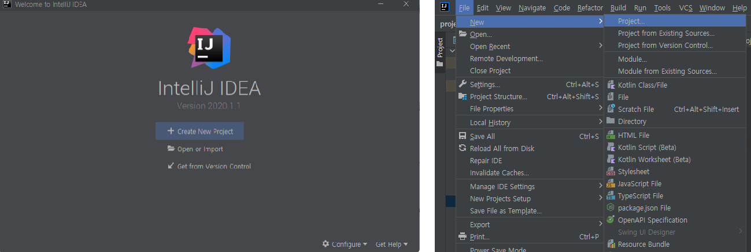Click the Stylesheet CSS icon
Image resolution: width=751 pixels, height=252 pixels.
click(611, 171)
